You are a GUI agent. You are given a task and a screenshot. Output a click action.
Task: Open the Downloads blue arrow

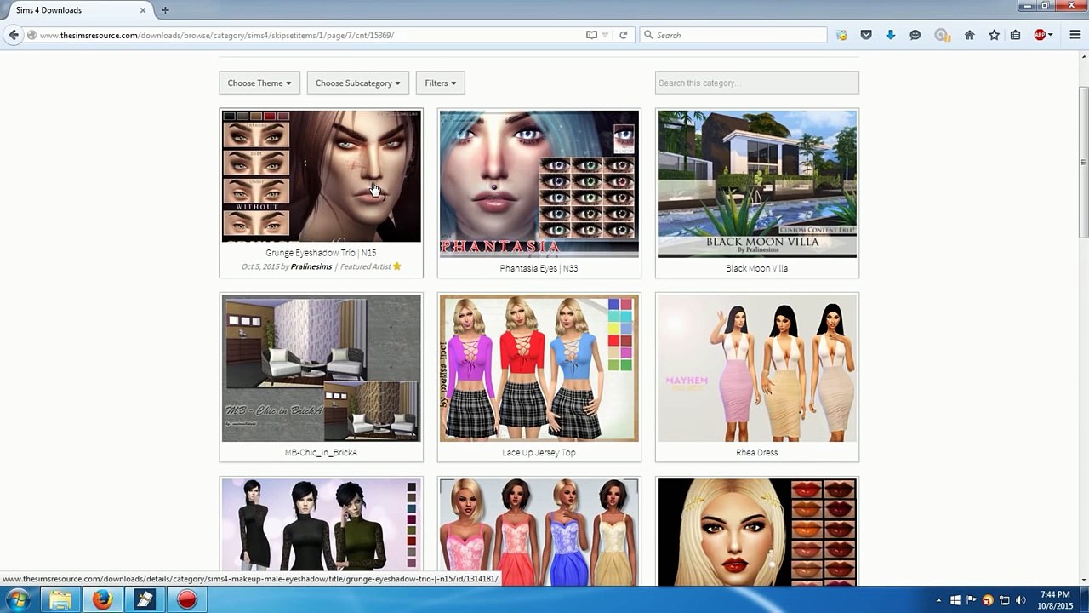click(891, 35)
